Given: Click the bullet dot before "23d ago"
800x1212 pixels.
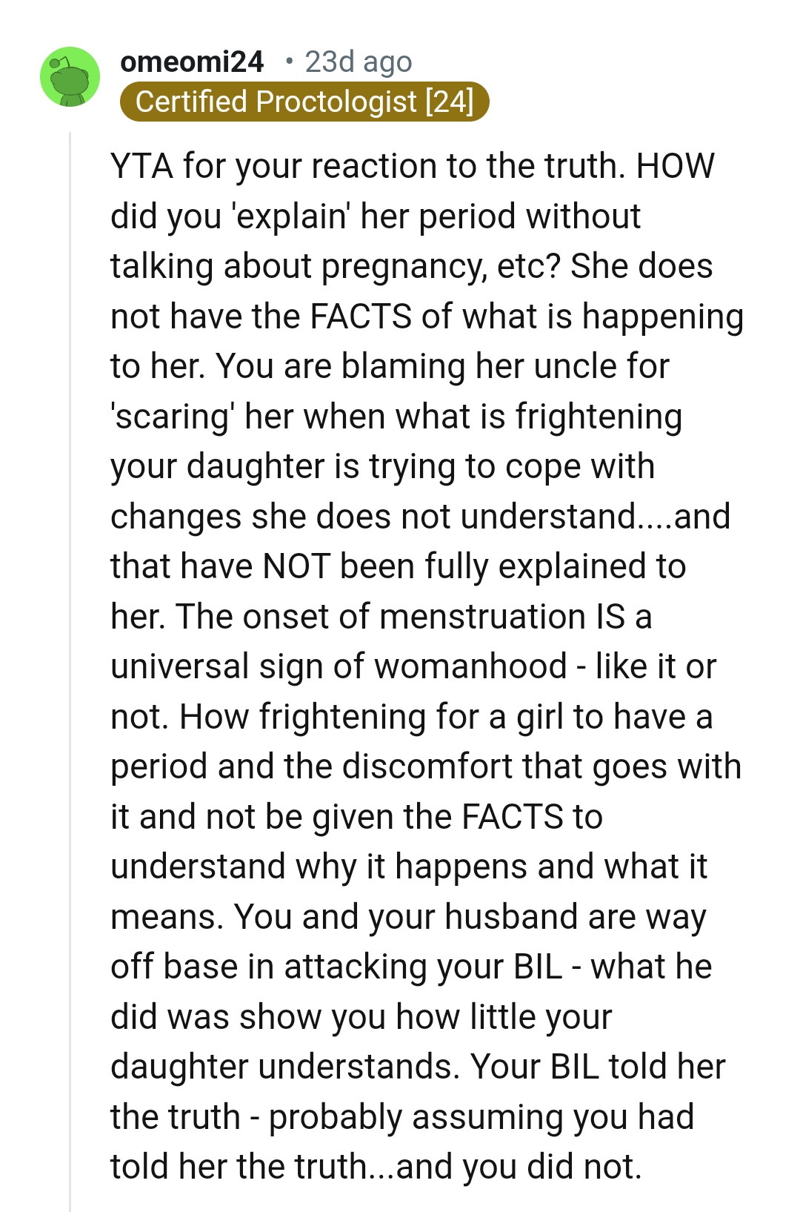Looking at the screenshot, I should [x=290, y=62].
